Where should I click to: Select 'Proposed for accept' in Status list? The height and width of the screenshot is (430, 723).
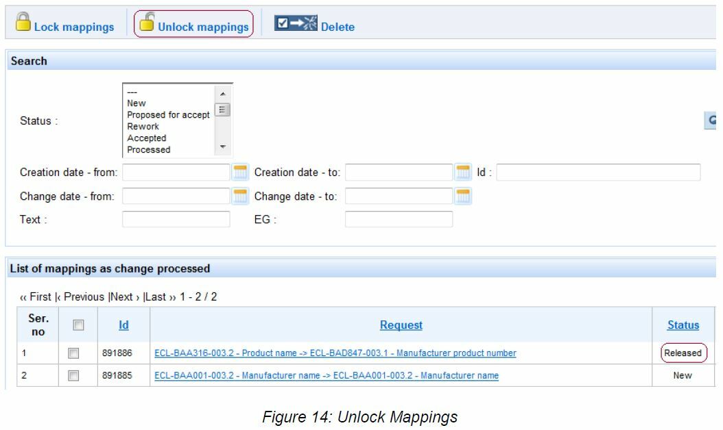click(168, 115)
